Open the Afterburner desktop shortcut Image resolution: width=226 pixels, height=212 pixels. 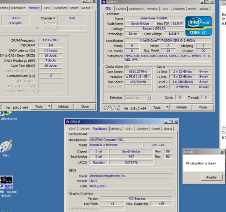click(7, 116)
